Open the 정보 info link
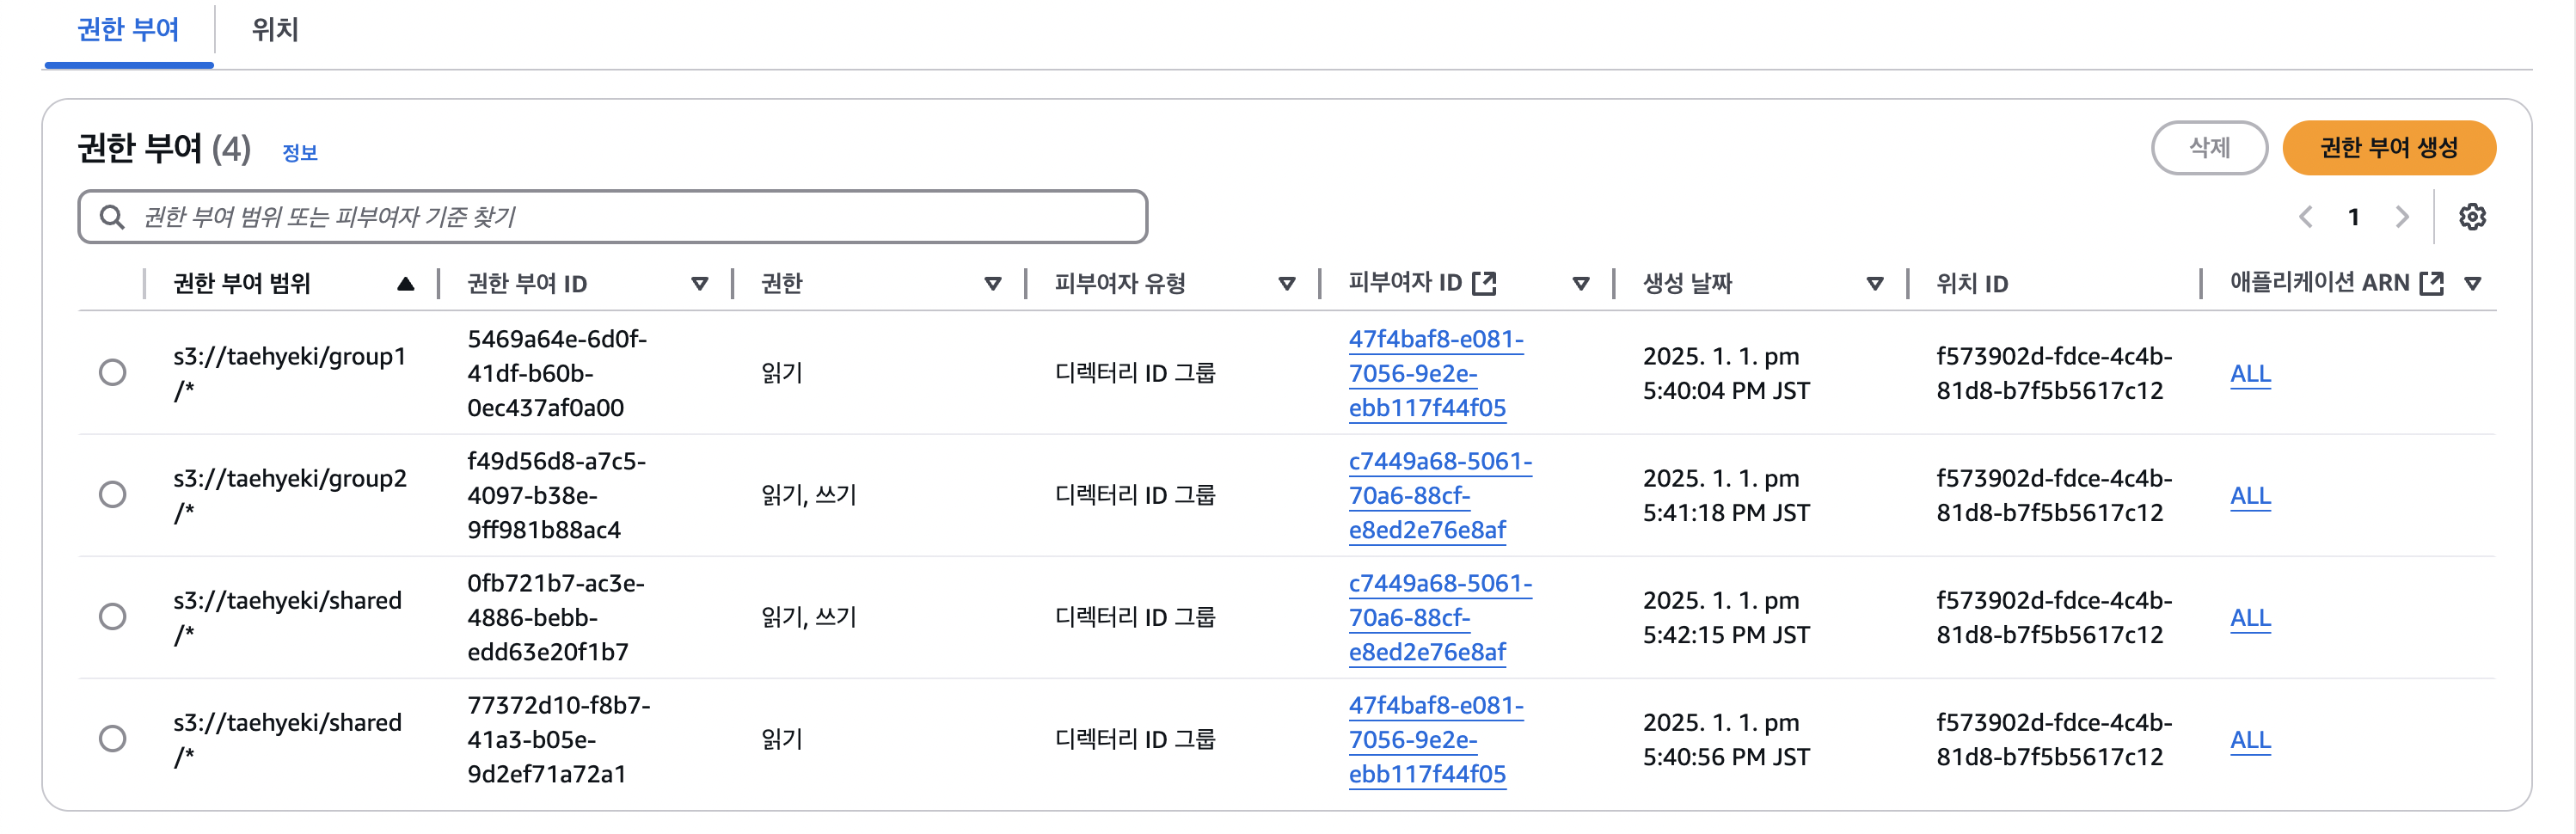2576x834 pixels. pyautogui.click(x=299, y=153)
